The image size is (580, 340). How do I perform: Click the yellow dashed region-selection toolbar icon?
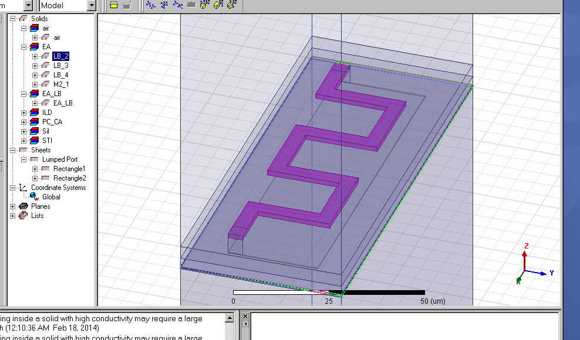click(114, 5)
